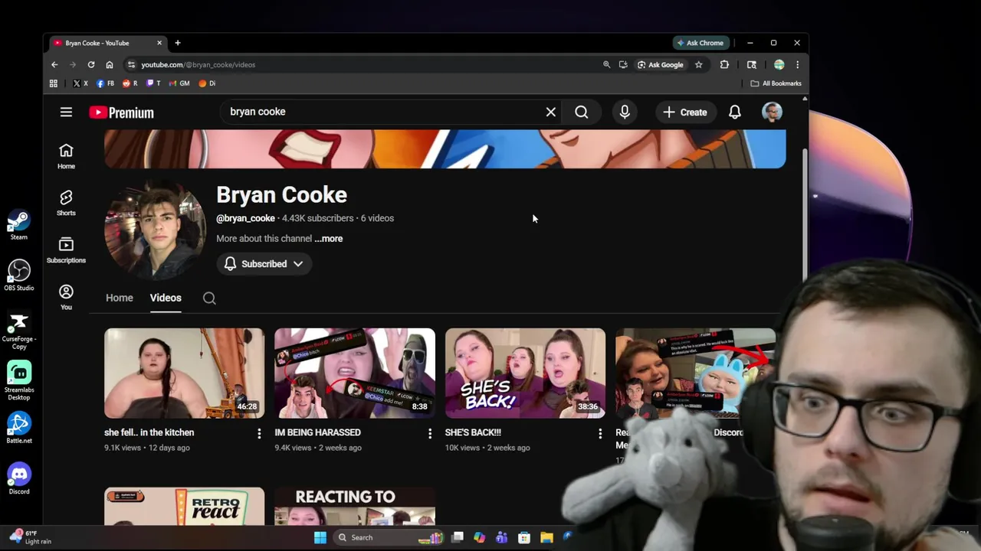Screen dimensions: 981x551
Task: Click the zoom magnifier in address bar
Action: pos(606,65)
